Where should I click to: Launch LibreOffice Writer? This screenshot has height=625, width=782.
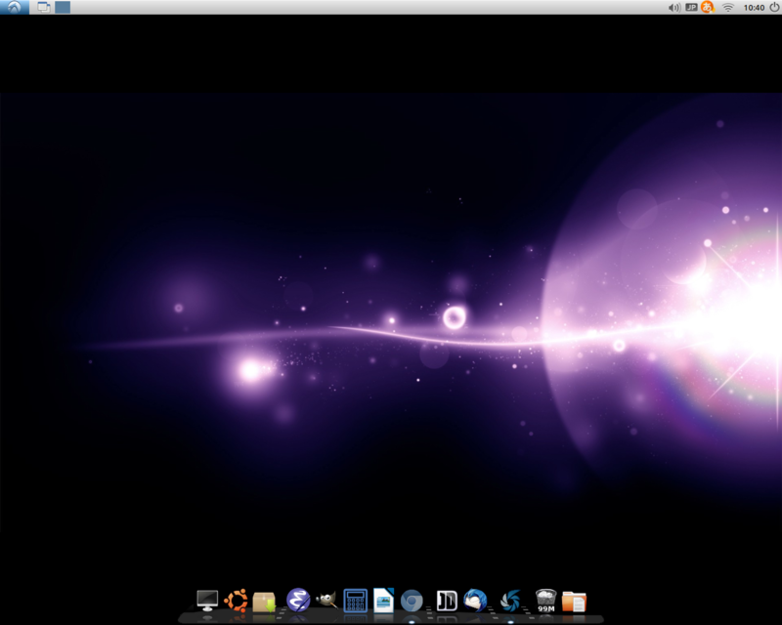coord(383,599)
